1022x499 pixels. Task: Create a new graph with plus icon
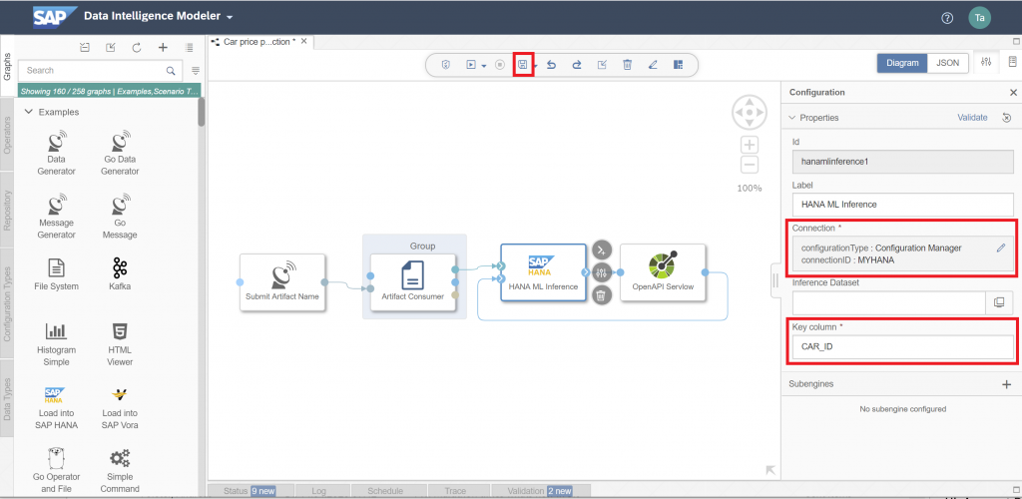163,48
